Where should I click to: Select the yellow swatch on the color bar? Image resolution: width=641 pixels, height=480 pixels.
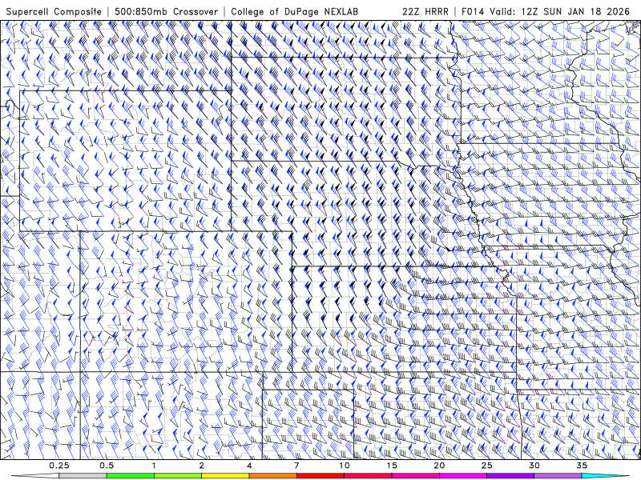[225, 476]
